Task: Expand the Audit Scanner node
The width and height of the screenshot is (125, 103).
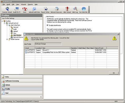Action: pos(7,39)
